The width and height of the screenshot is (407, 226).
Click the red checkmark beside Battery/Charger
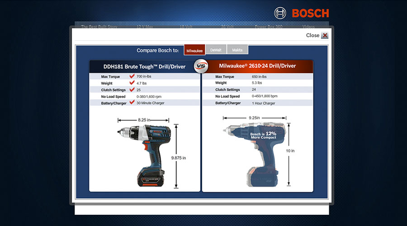[x=132, y=102]
